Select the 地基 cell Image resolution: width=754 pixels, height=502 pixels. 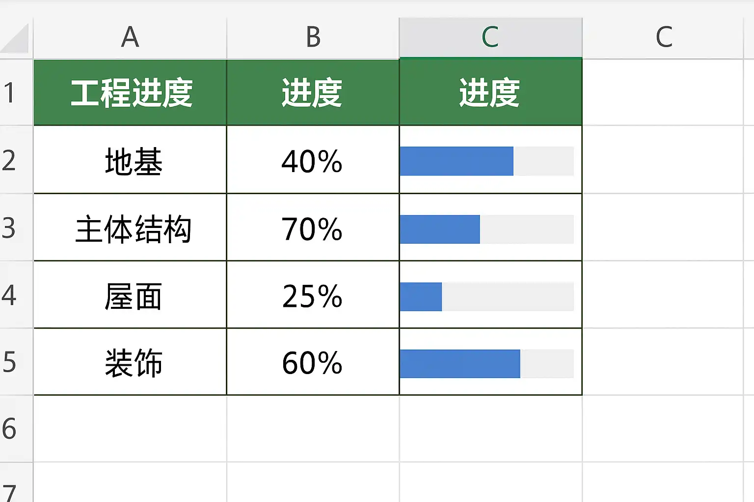[131, 160]
